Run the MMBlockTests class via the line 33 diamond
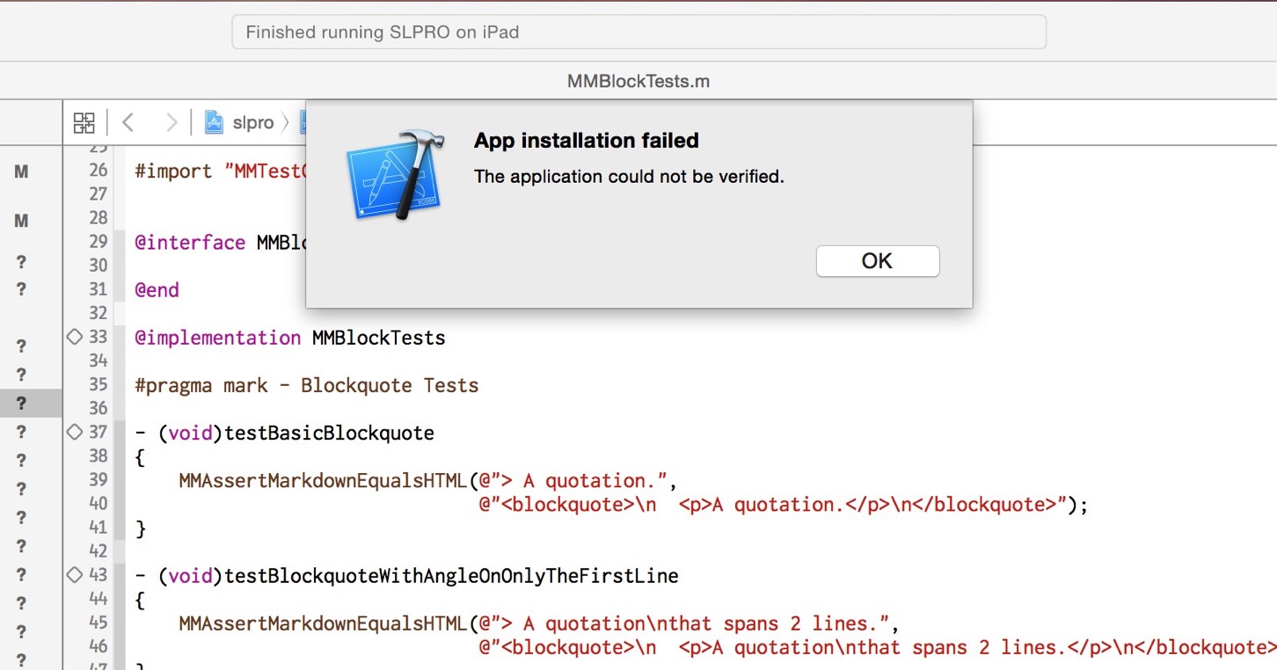The height and width of the screenshot is (670, 1277). [x=75, y=337]
